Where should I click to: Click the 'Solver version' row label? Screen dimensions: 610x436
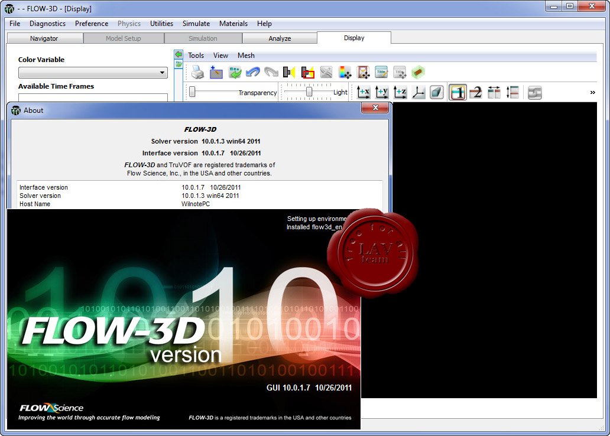point(40,196)
